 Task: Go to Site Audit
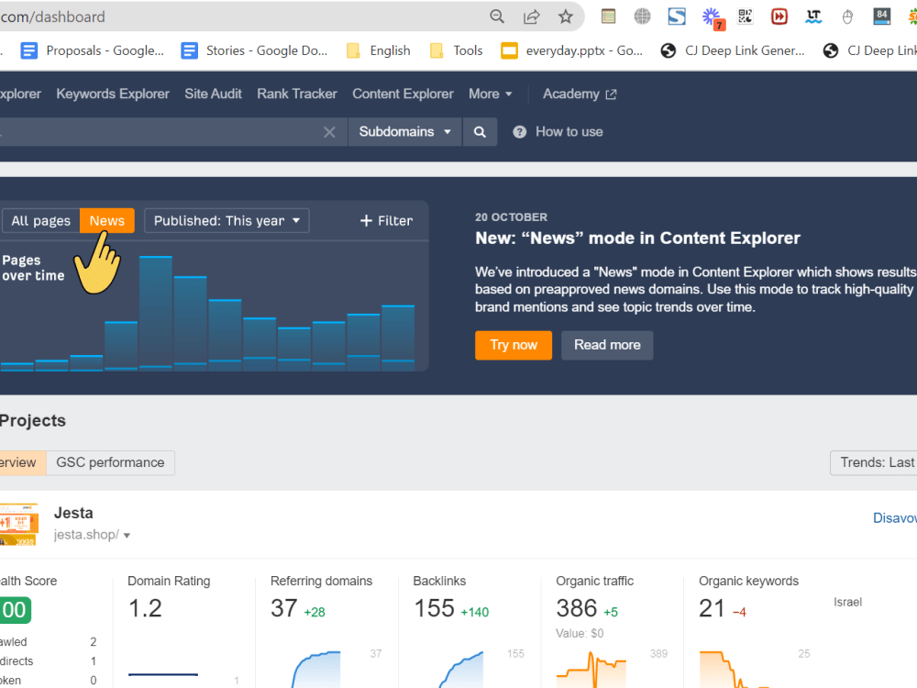[213, 94]
